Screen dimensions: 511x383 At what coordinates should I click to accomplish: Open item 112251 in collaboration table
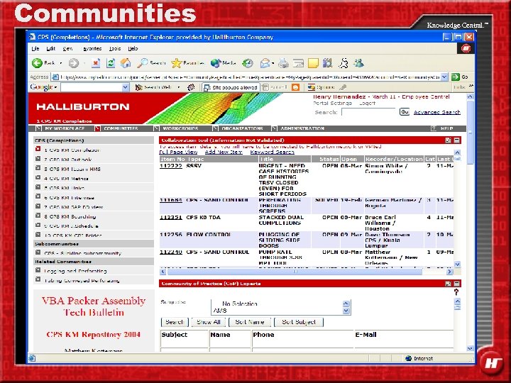(171, 217)
